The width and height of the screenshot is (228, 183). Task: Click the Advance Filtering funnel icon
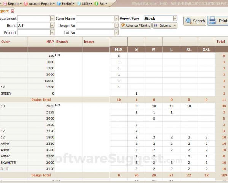click(123, 26)
